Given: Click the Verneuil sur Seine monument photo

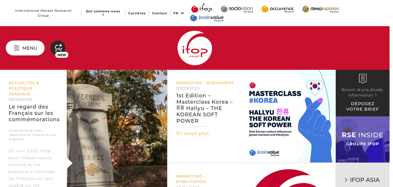Looking at the screenshot, I should tap(117, 128).
